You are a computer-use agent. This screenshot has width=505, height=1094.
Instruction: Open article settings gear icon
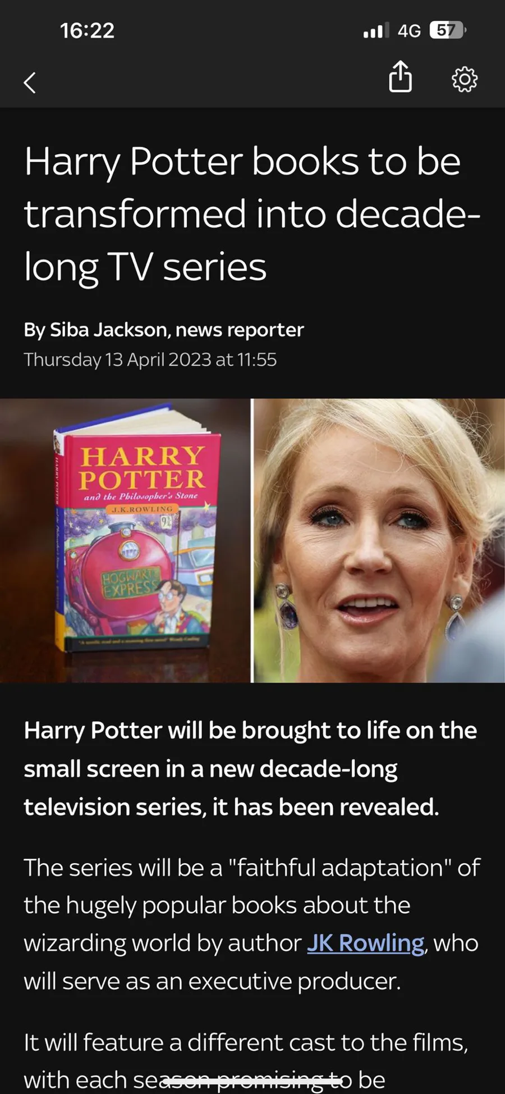[x=465, y=79]
